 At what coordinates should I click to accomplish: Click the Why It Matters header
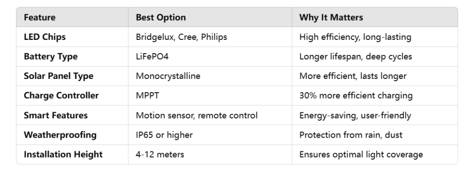[331, 17]
